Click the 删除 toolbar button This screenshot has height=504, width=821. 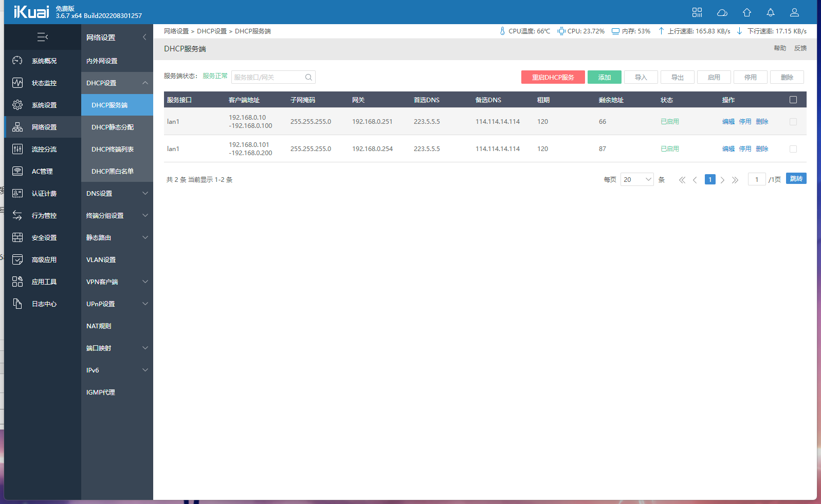click(787, 77)
